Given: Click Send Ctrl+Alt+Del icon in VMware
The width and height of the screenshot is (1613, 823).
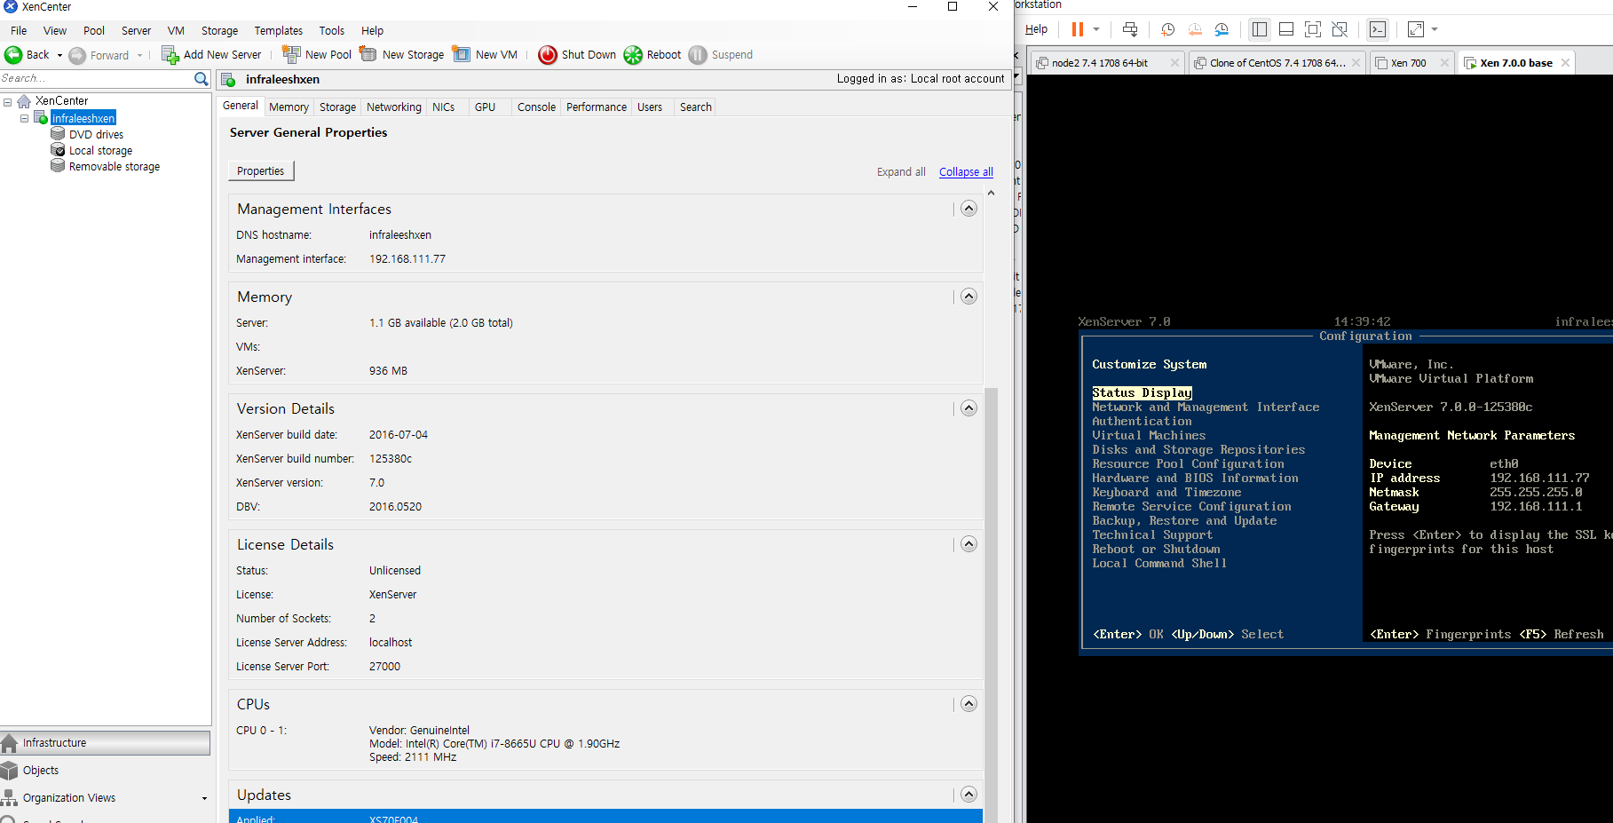Looking at the screenshot, I should [x=1130, y=29].
